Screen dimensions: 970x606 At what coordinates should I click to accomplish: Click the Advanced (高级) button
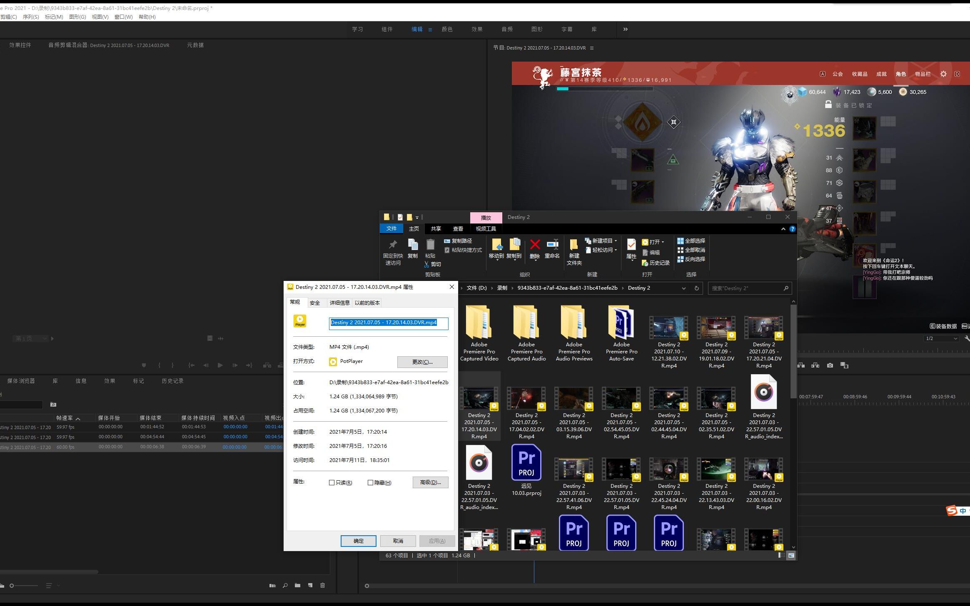tap(430, 482)
